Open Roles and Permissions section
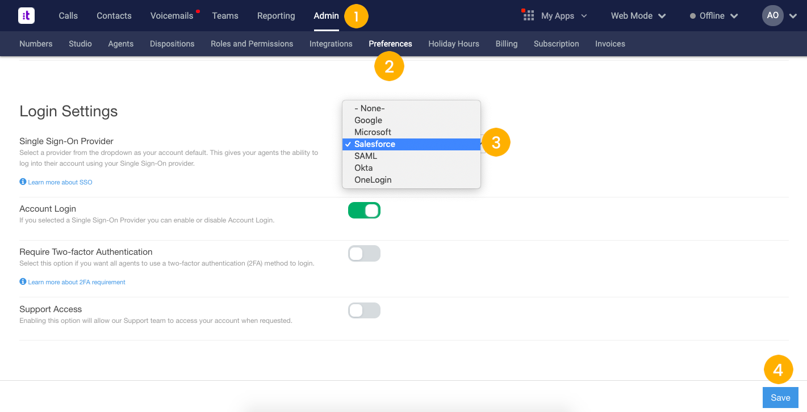 click(x=252, y=44)
